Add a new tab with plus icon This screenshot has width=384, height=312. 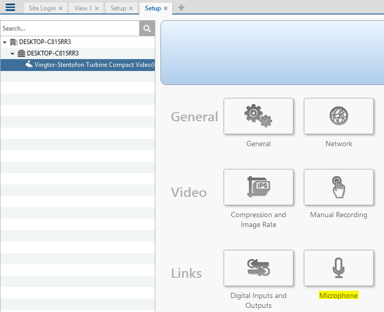pos(181,8)
